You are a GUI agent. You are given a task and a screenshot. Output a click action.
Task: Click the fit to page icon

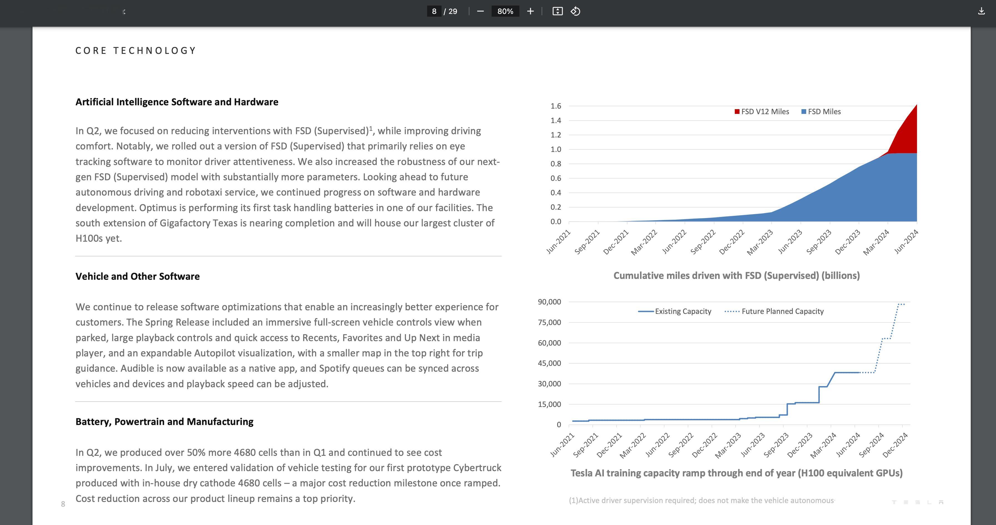[x=557, y=11]
